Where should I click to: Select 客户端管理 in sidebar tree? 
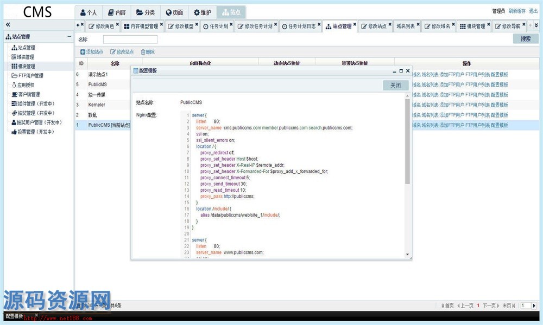pyautogui.click(x=26, y=94)
